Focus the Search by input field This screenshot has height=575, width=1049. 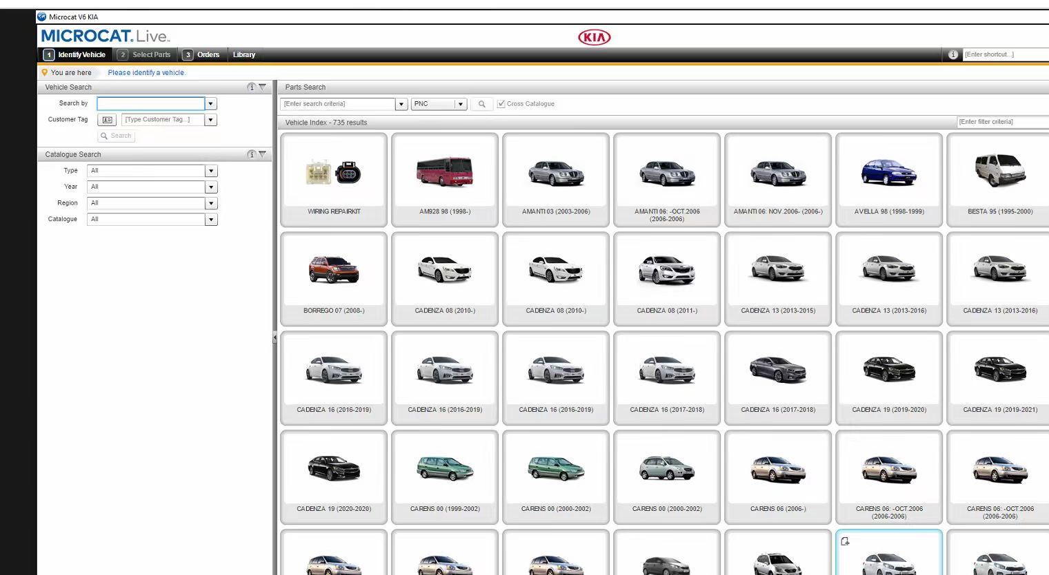tap(151, 103)
